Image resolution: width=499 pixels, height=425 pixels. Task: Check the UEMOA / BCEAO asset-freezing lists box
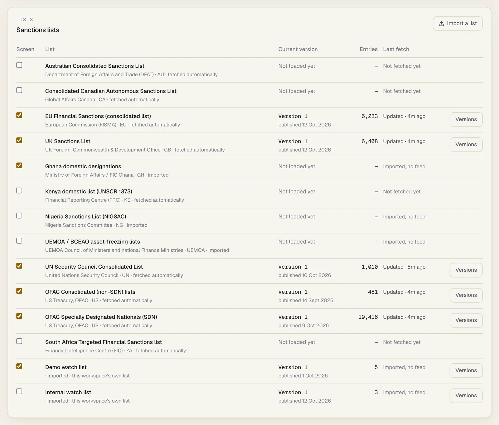(x=19, y=241)
